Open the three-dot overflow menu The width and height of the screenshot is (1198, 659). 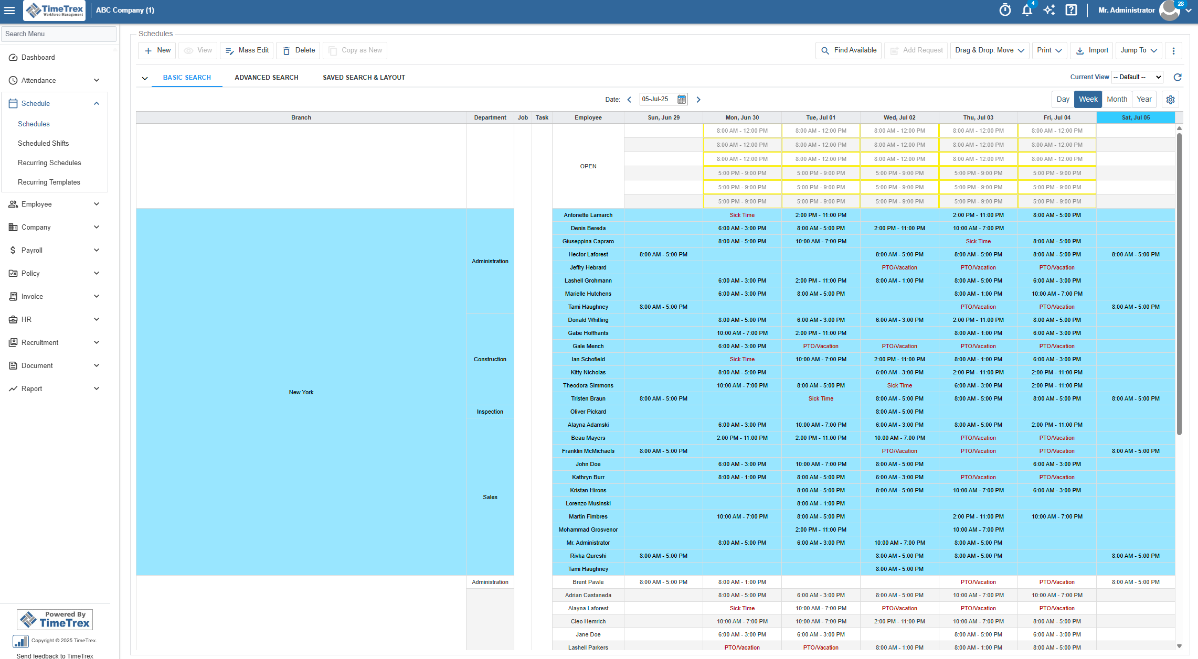pos(1173,50)
